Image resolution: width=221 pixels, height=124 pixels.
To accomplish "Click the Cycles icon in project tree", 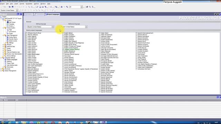I will pyautogui.click(x=8, y=33).
